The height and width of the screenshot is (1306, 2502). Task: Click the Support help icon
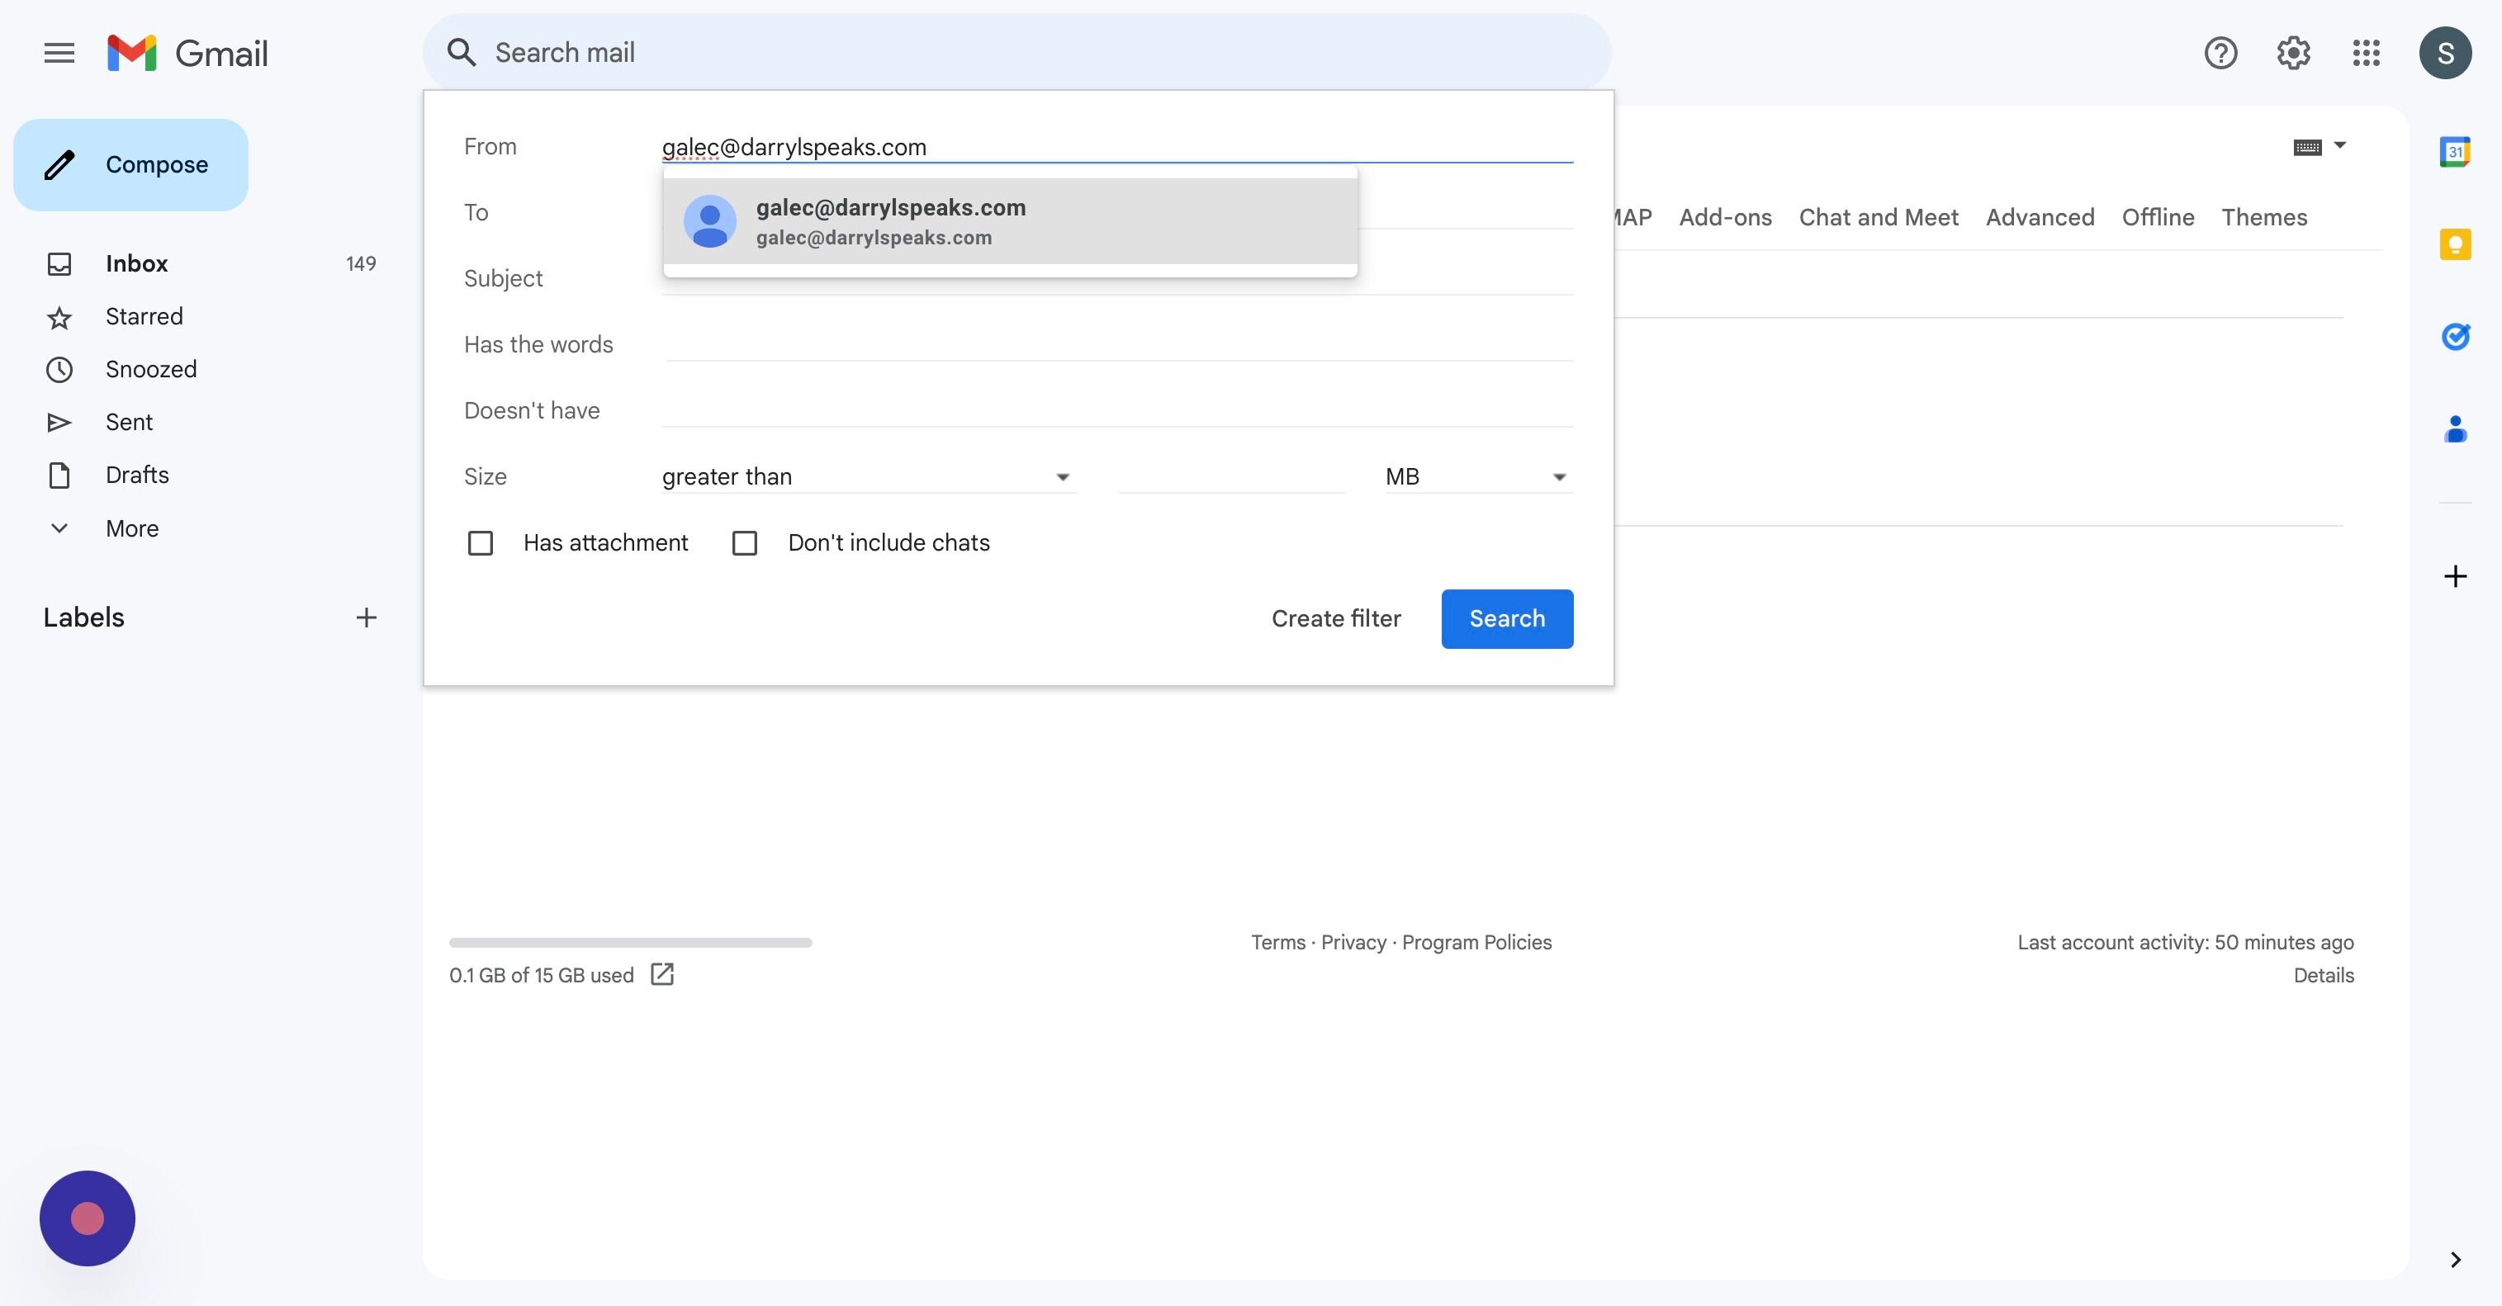2220,53
